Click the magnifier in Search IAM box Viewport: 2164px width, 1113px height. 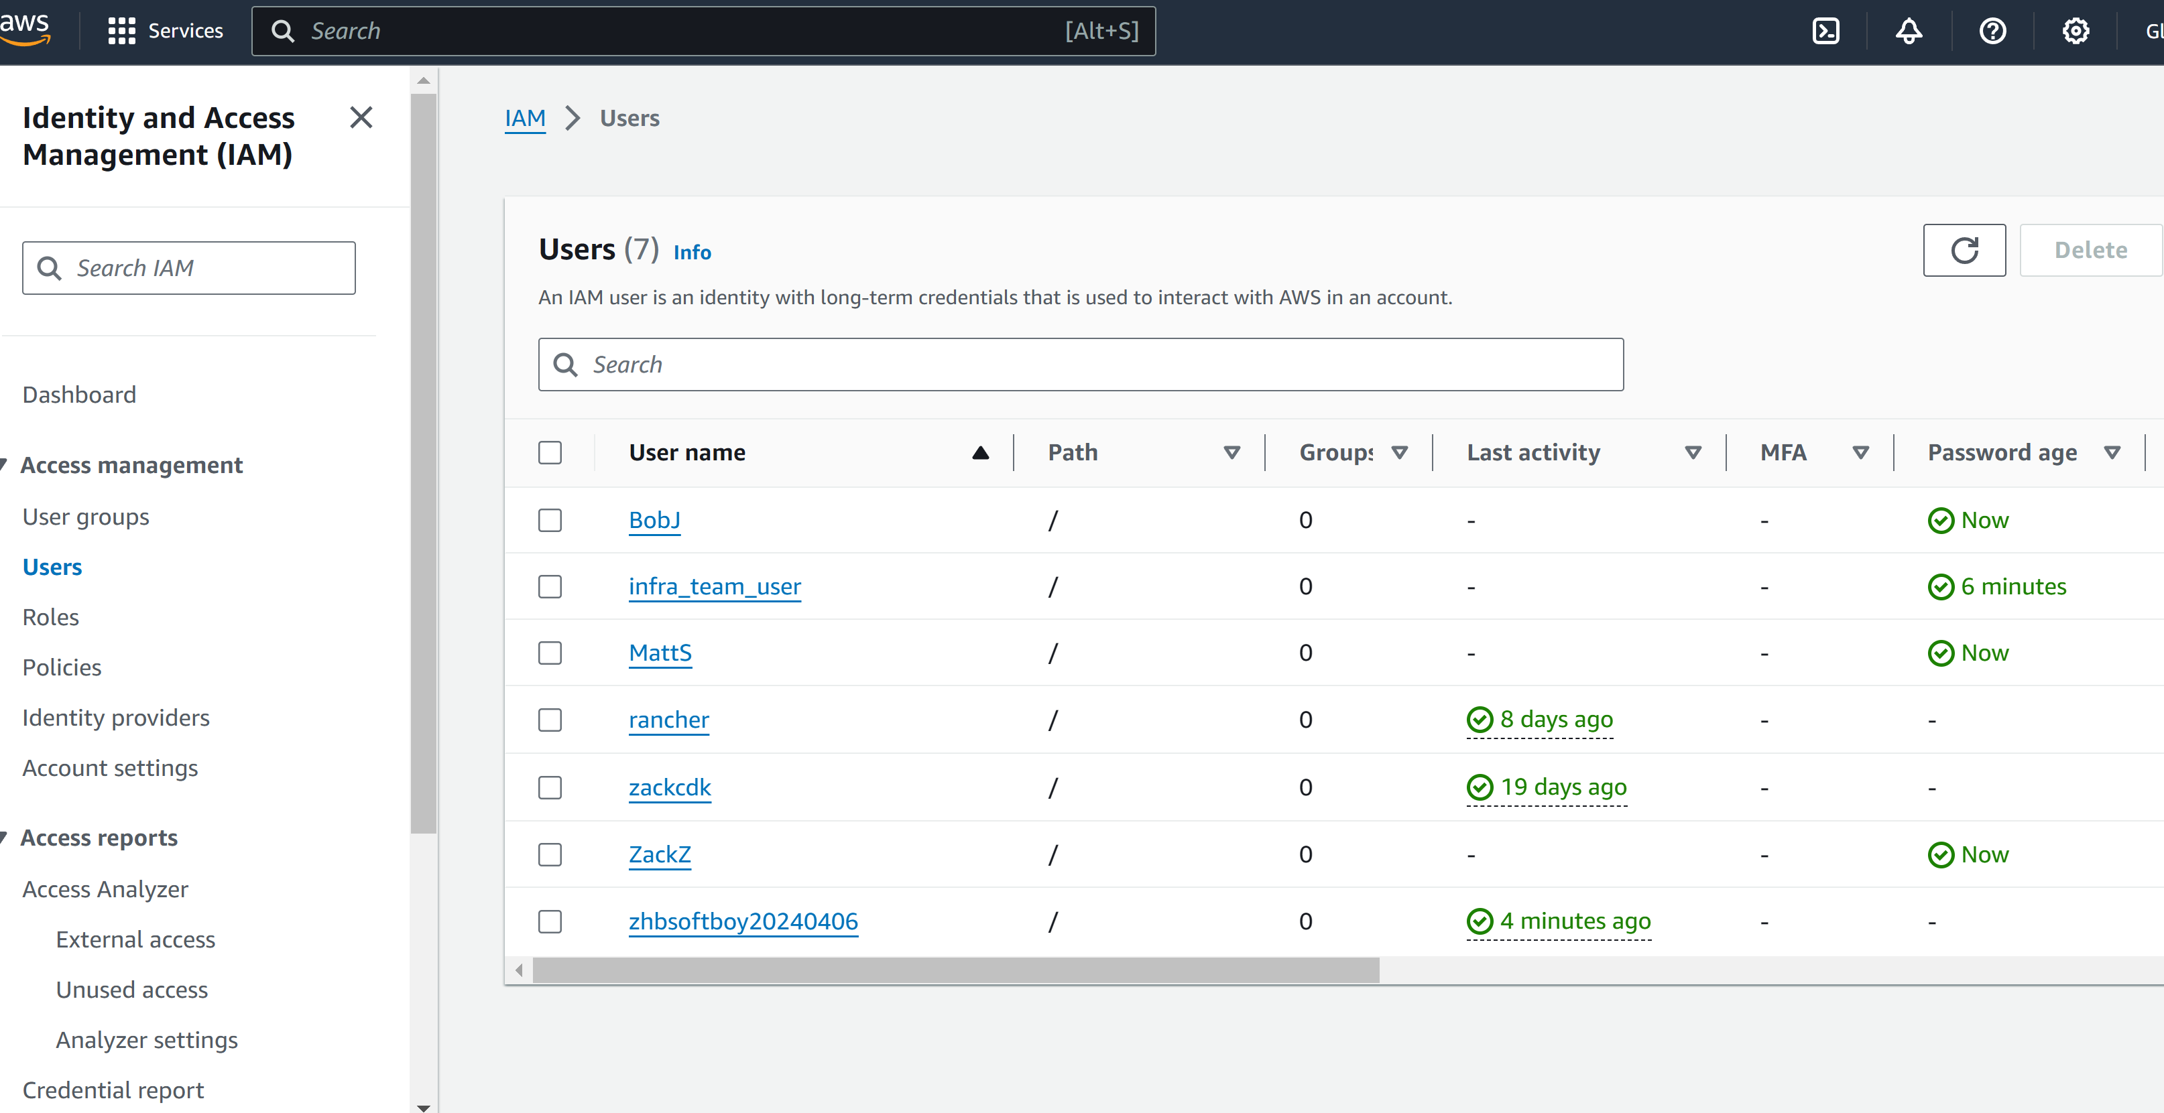[x=50, y=269]
